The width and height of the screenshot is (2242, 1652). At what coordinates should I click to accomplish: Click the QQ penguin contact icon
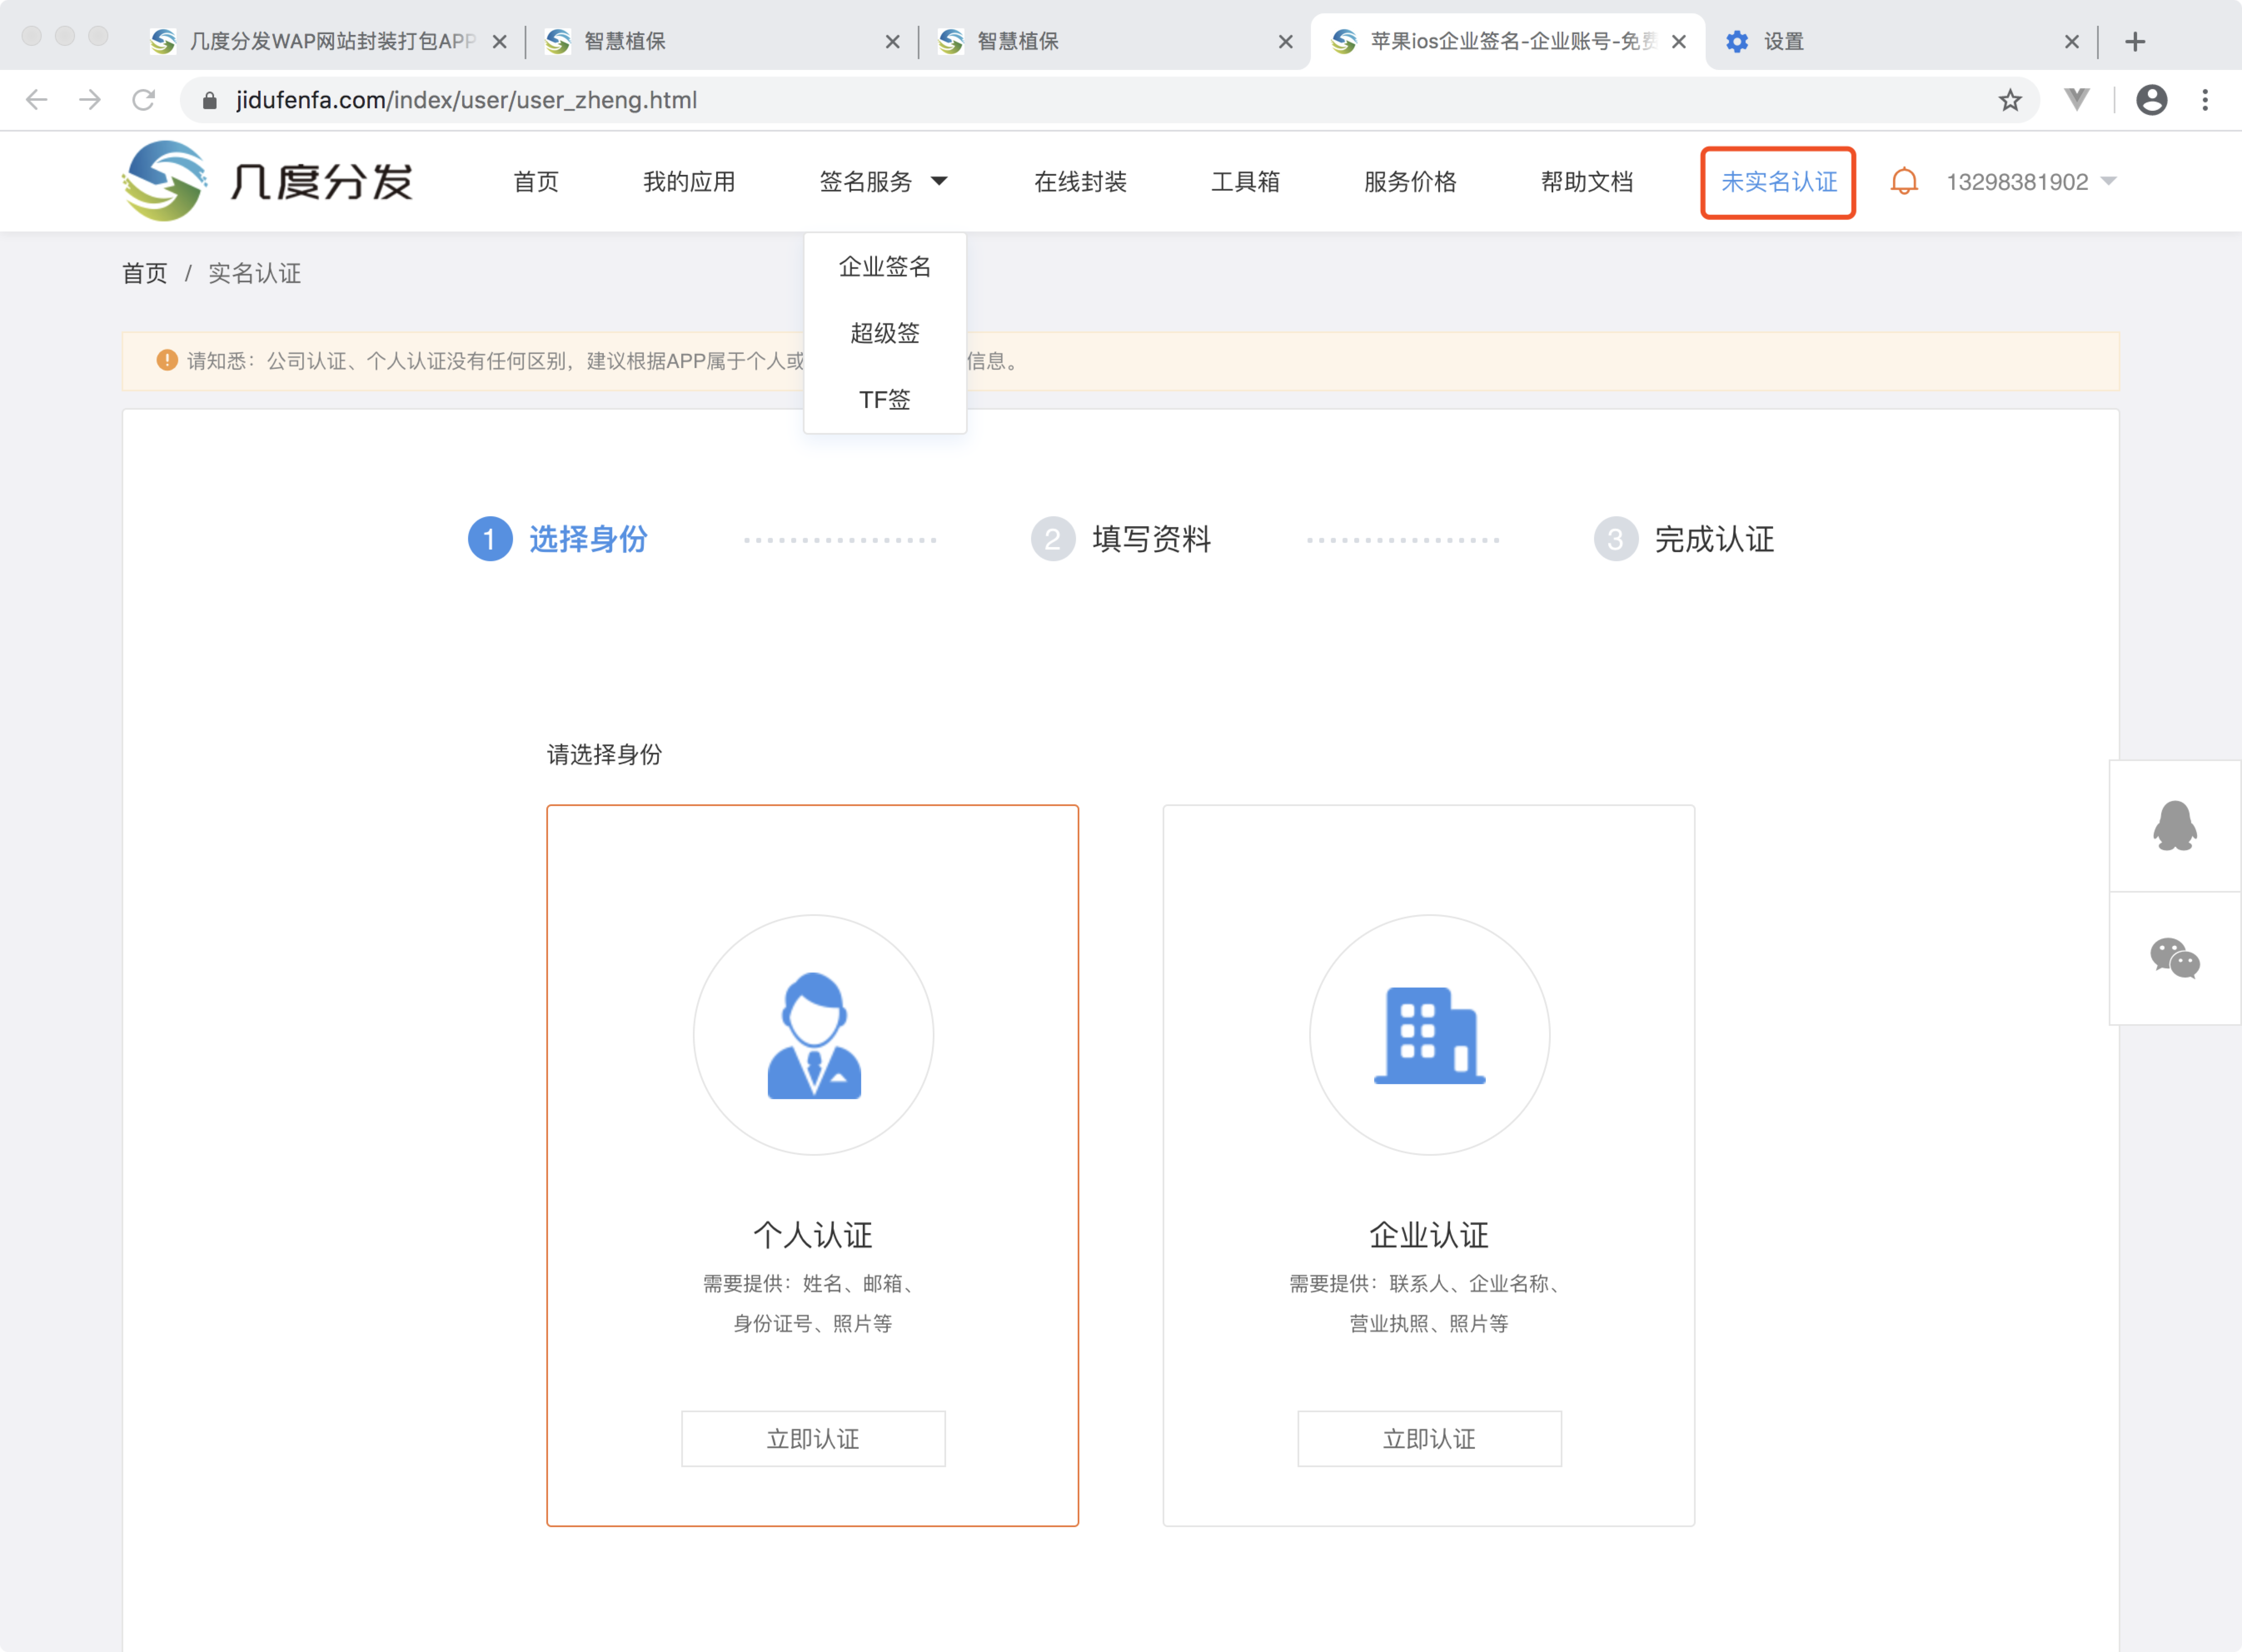click(2174, 826)
